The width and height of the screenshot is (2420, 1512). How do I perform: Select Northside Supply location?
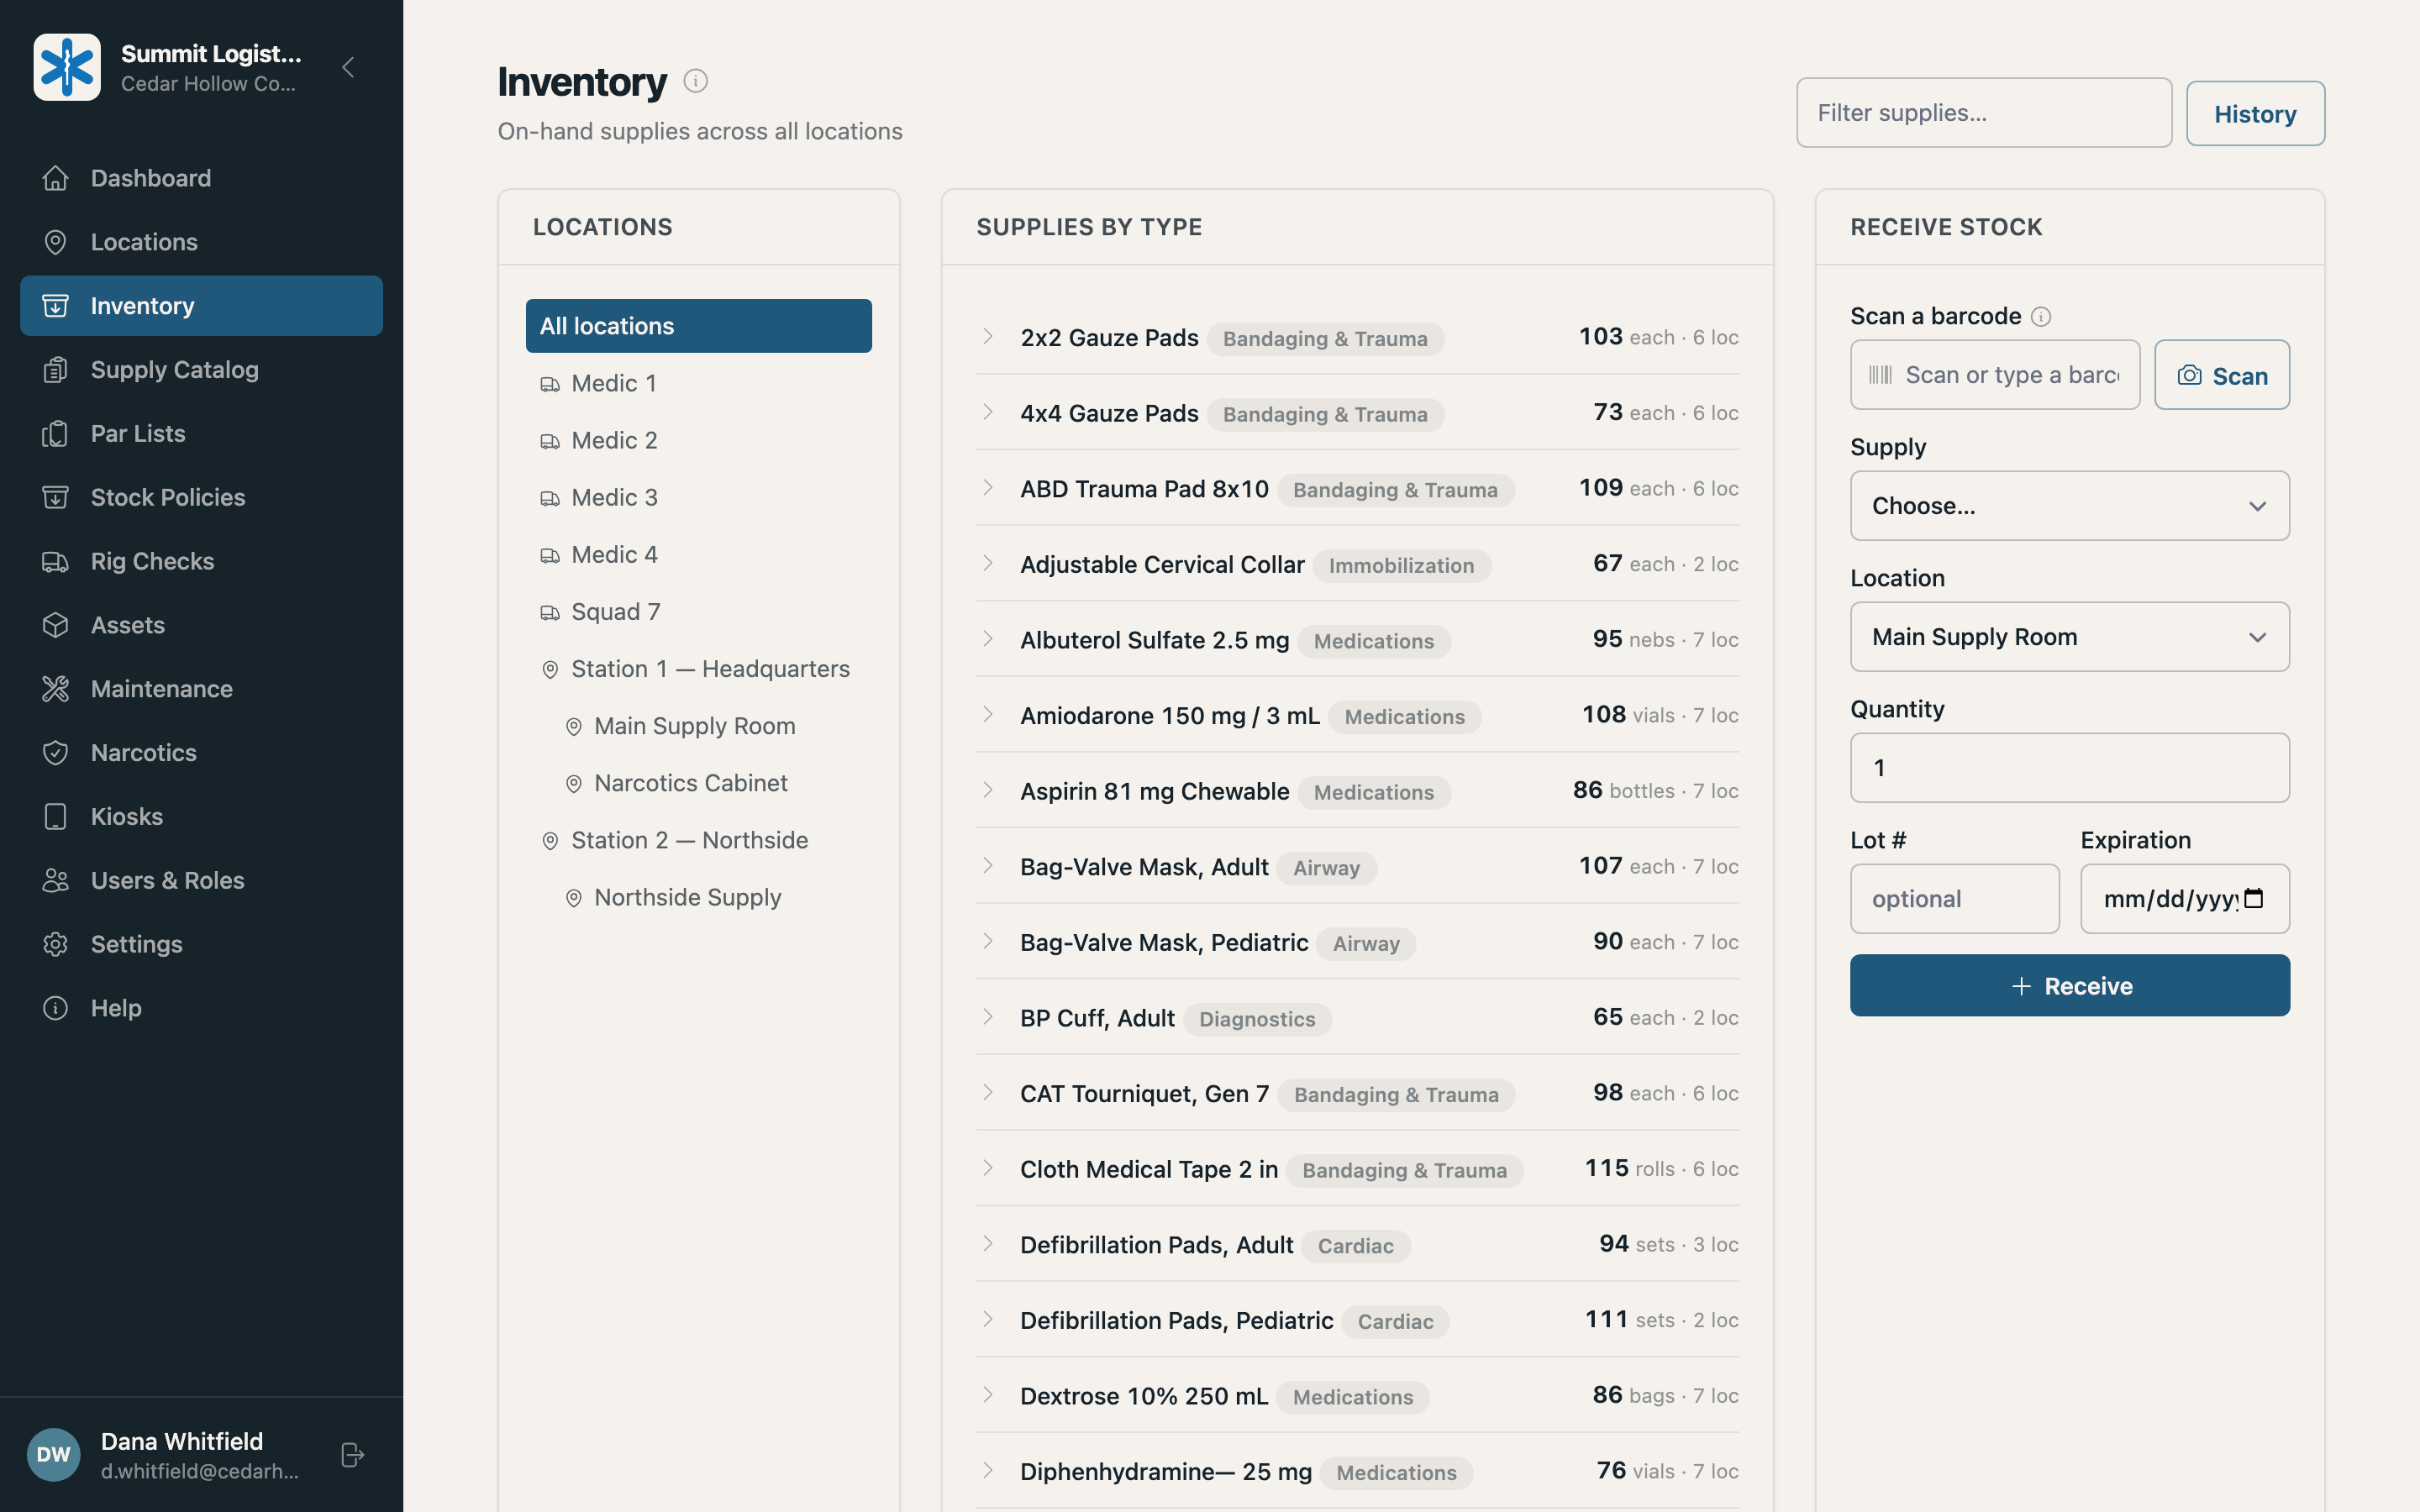click(x=699, y=897)
